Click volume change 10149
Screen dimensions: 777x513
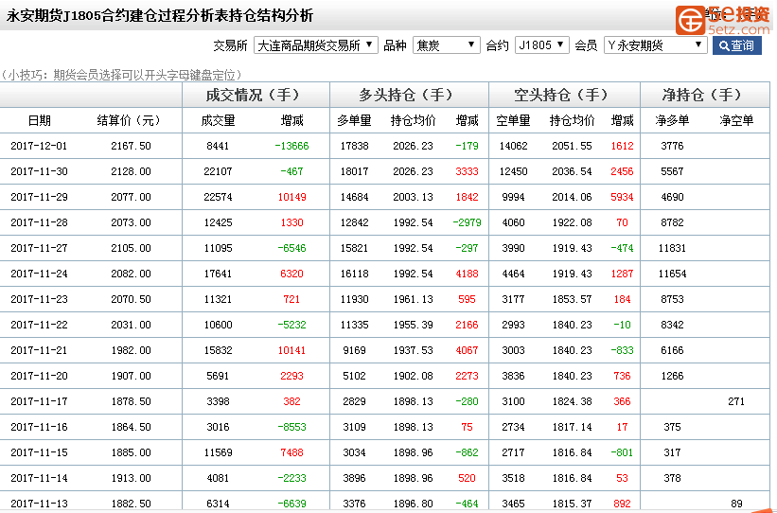291,197
